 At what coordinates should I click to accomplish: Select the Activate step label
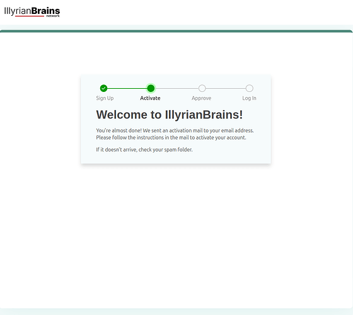tap(150, 98)
